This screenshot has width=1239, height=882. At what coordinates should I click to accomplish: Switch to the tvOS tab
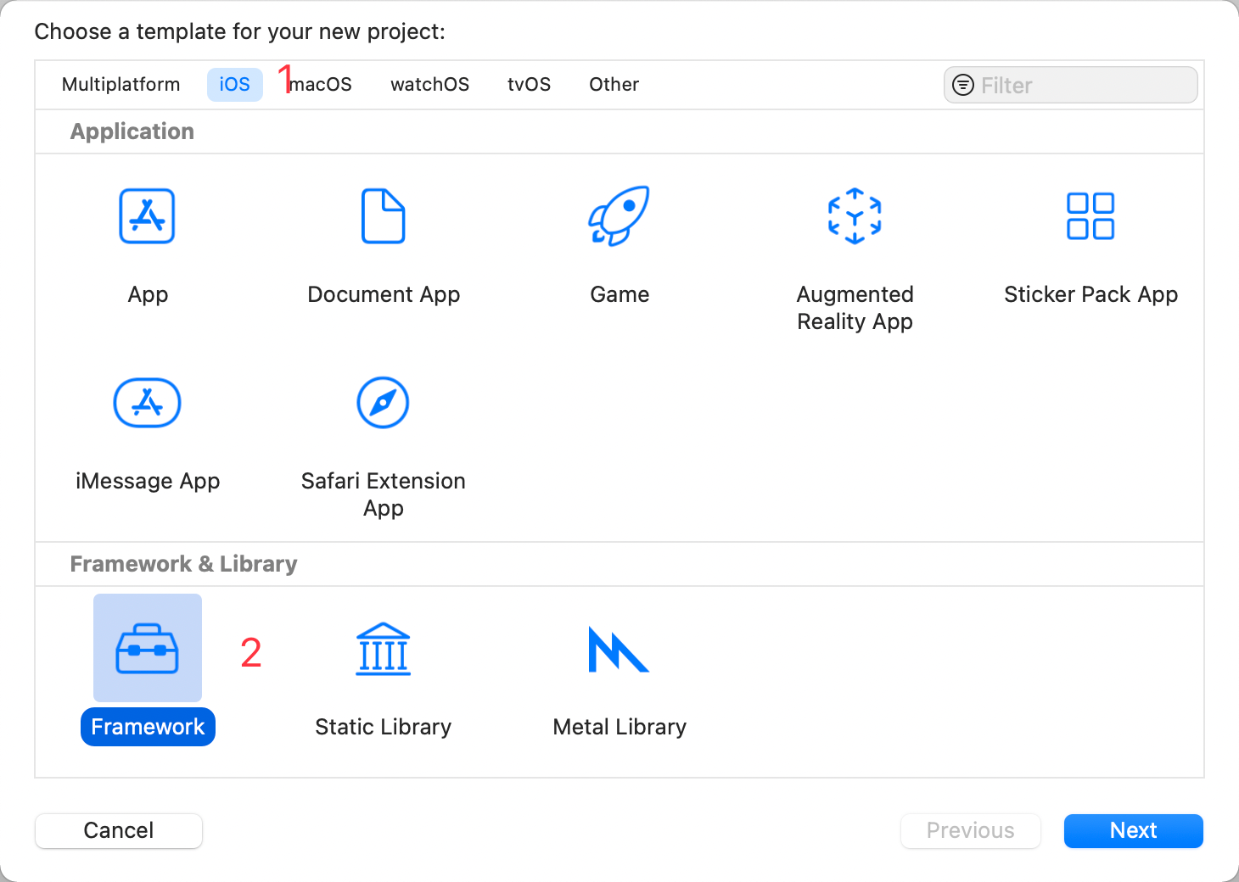tap(530, 85)
